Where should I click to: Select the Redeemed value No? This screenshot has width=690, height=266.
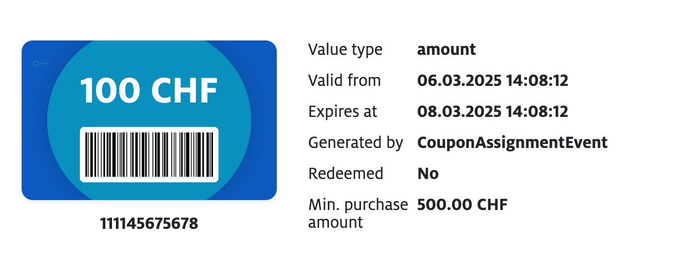[x=428, y=174]
